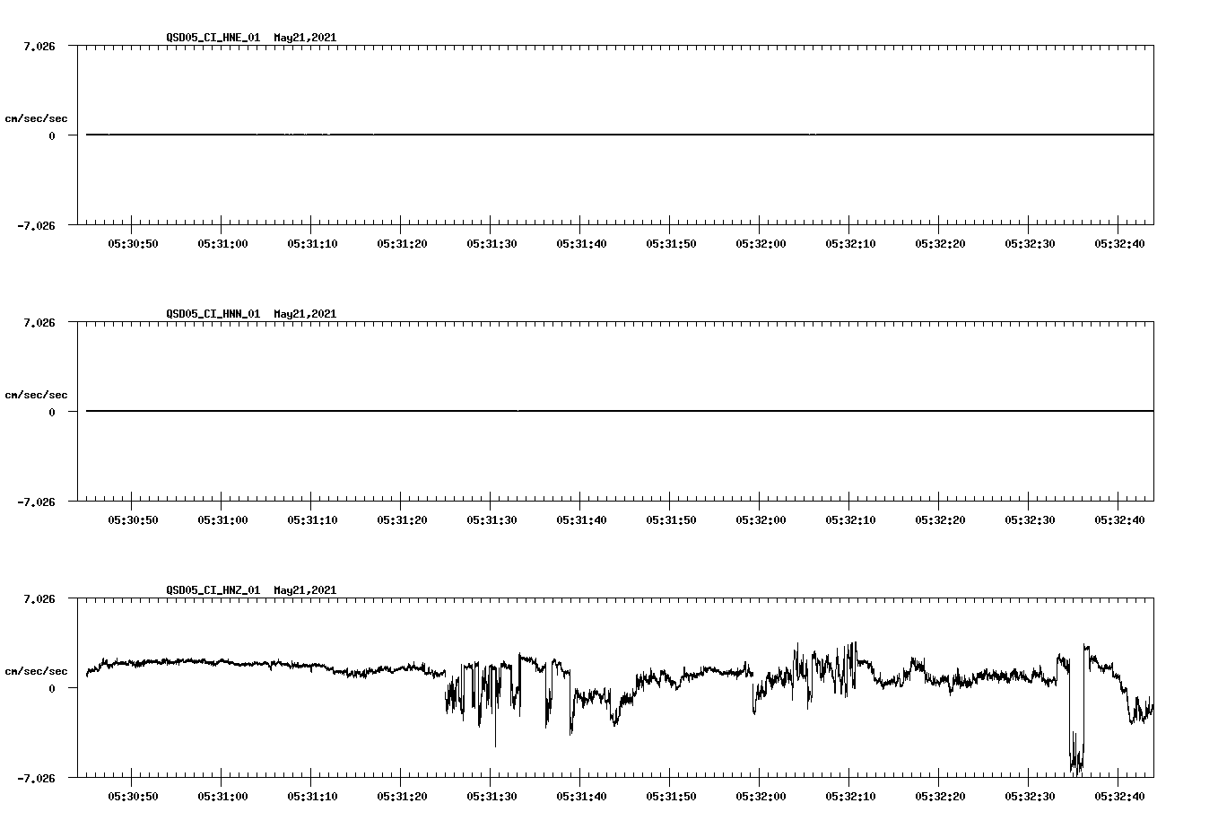
Task: Click the cm/sec/sec axis label on middle plot
Action: (37, 394)
